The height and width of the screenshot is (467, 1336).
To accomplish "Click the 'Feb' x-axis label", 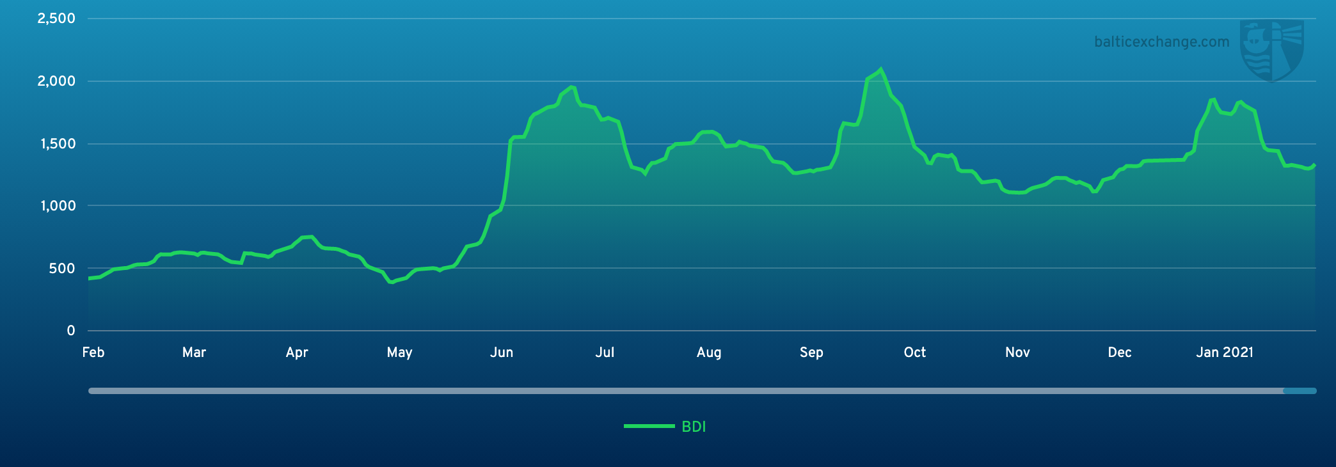I will click(93, 352).
